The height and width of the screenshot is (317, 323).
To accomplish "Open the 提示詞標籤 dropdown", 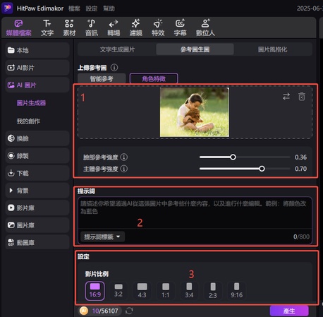I will [102, 237].
